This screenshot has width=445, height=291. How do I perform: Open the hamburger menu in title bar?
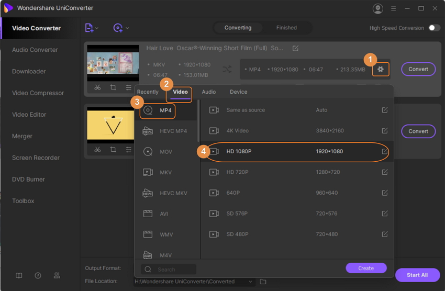tap(393, 8)
